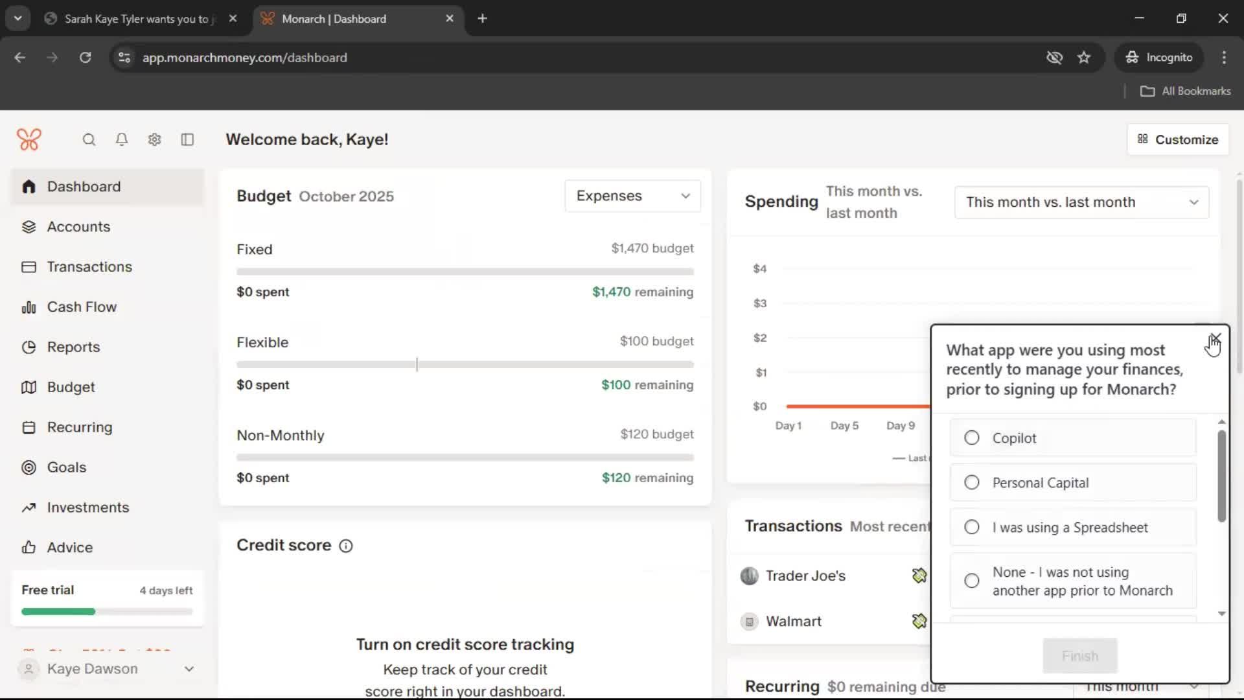Screen dimensions: 1244x700
Task: Open Cash Flow sidebar item
Action: pyautogui.click(x=82, y=307)
